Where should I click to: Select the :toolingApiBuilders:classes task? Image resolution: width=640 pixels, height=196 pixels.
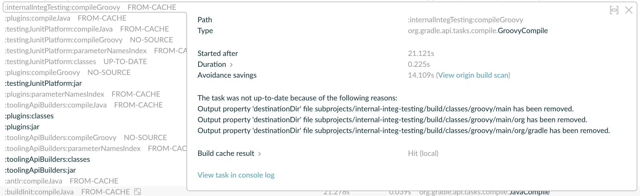47,159
